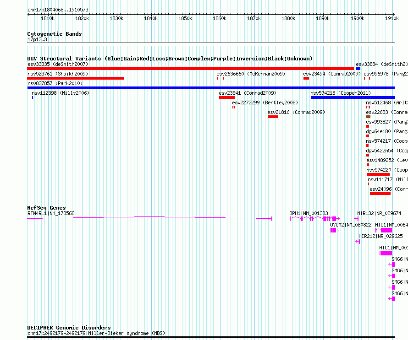Image resolution: width=408 pixels, height=340 pixels.
Task: Click the RefSeq Genes track heading
Action: coord(46,208)
